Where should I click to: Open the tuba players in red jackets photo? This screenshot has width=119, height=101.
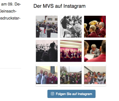95,26
